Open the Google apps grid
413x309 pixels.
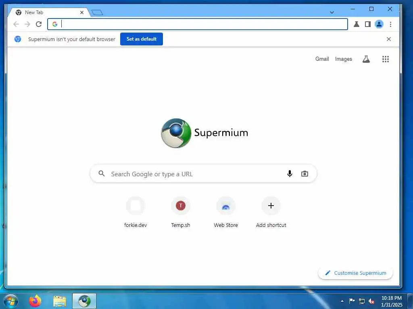[386, 59]
